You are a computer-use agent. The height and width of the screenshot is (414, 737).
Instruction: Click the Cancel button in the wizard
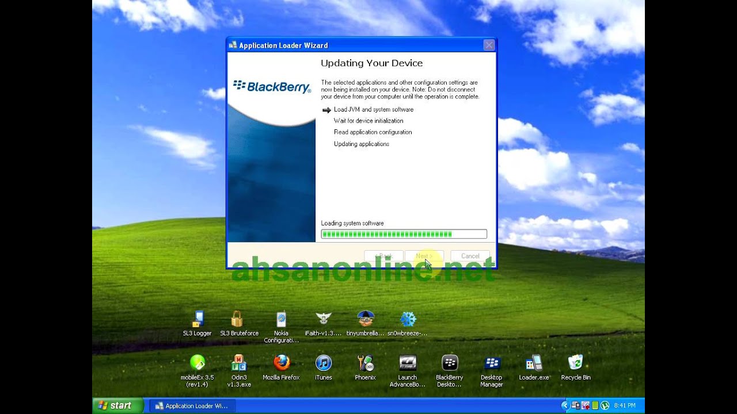[470, 256]
